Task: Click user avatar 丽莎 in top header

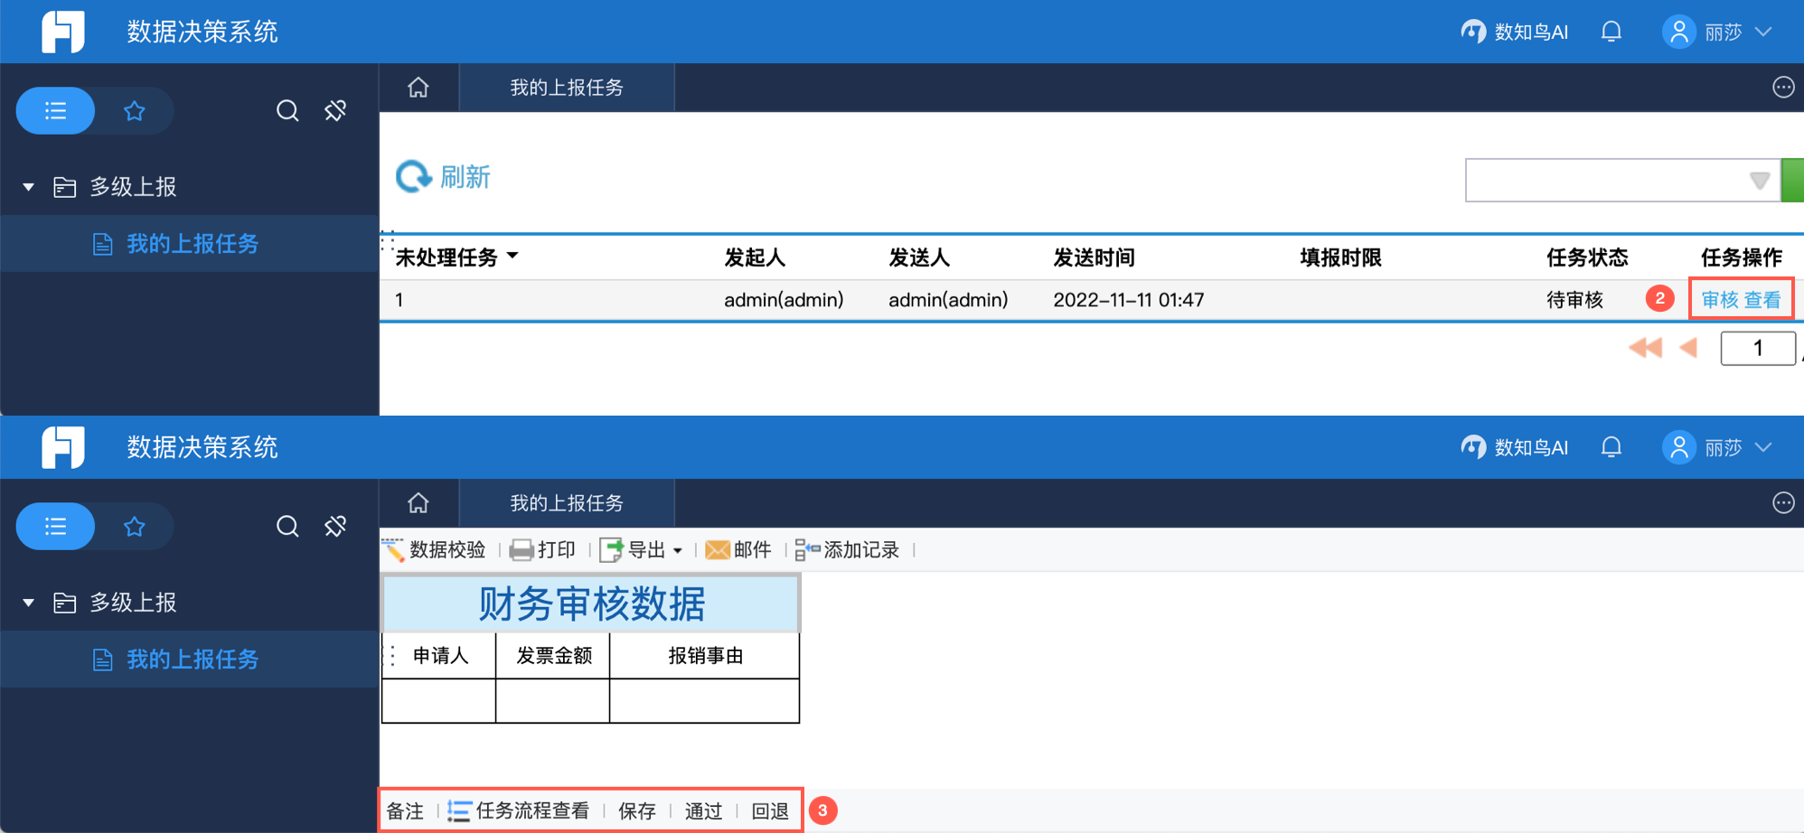Action: tap(1678, 32)
